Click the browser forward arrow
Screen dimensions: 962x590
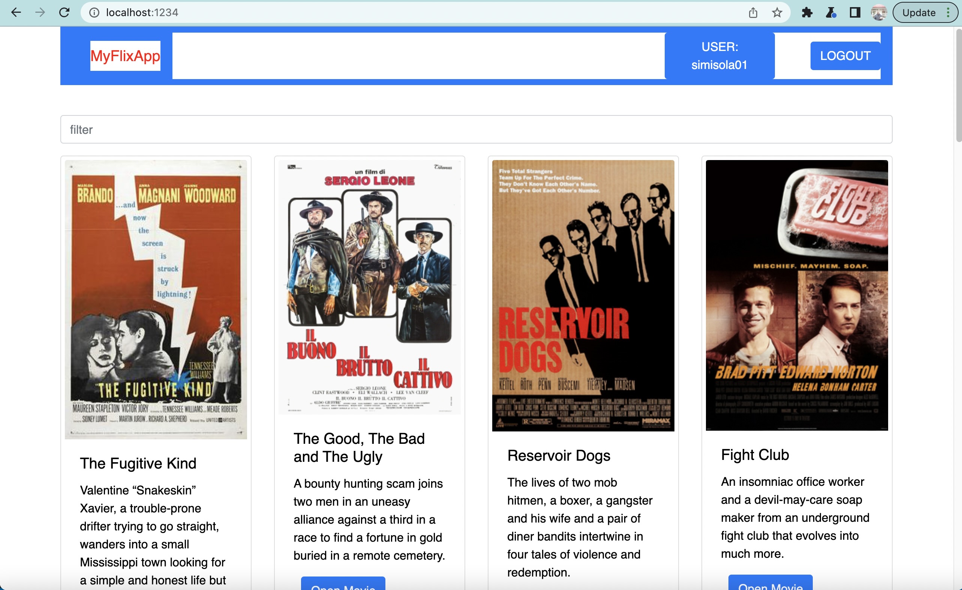pos(40,12)
